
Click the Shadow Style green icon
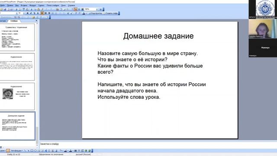[86, 151]
